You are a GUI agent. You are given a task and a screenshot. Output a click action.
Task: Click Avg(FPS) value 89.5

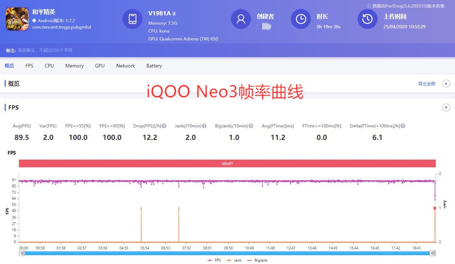point(22,137)
